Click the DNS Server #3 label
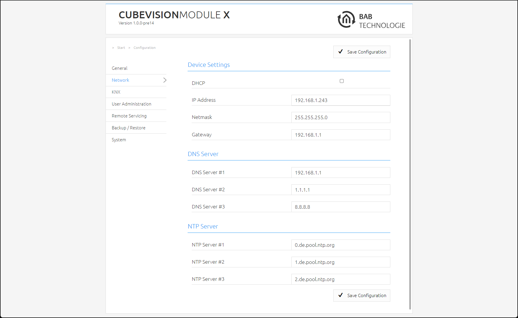The image size is (518, 318). [x=208, y=207]
